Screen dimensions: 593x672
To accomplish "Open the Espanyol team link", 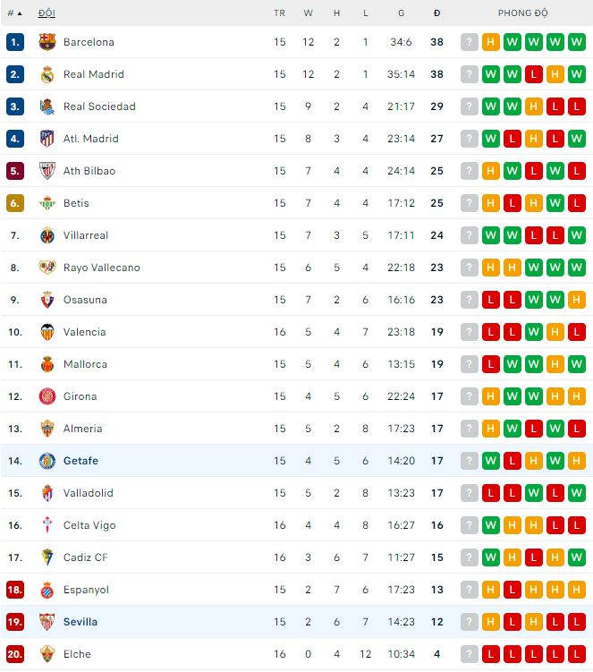I will (x=86, y=590).
